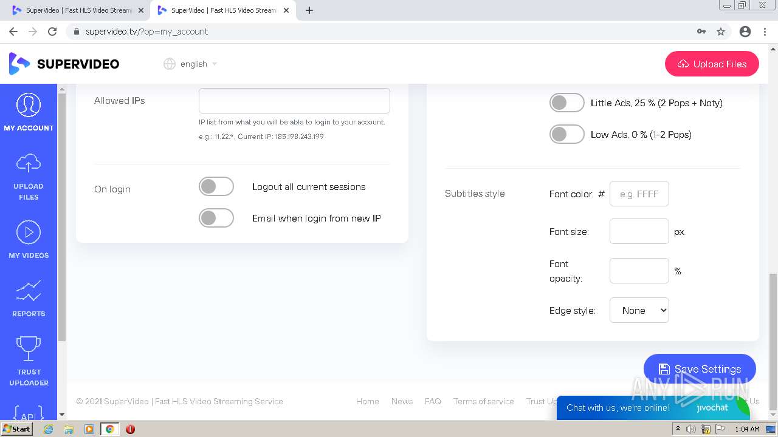Go back in browser
Image resolution: width=778 pixels, height=437 pixels.
[13, 32]
